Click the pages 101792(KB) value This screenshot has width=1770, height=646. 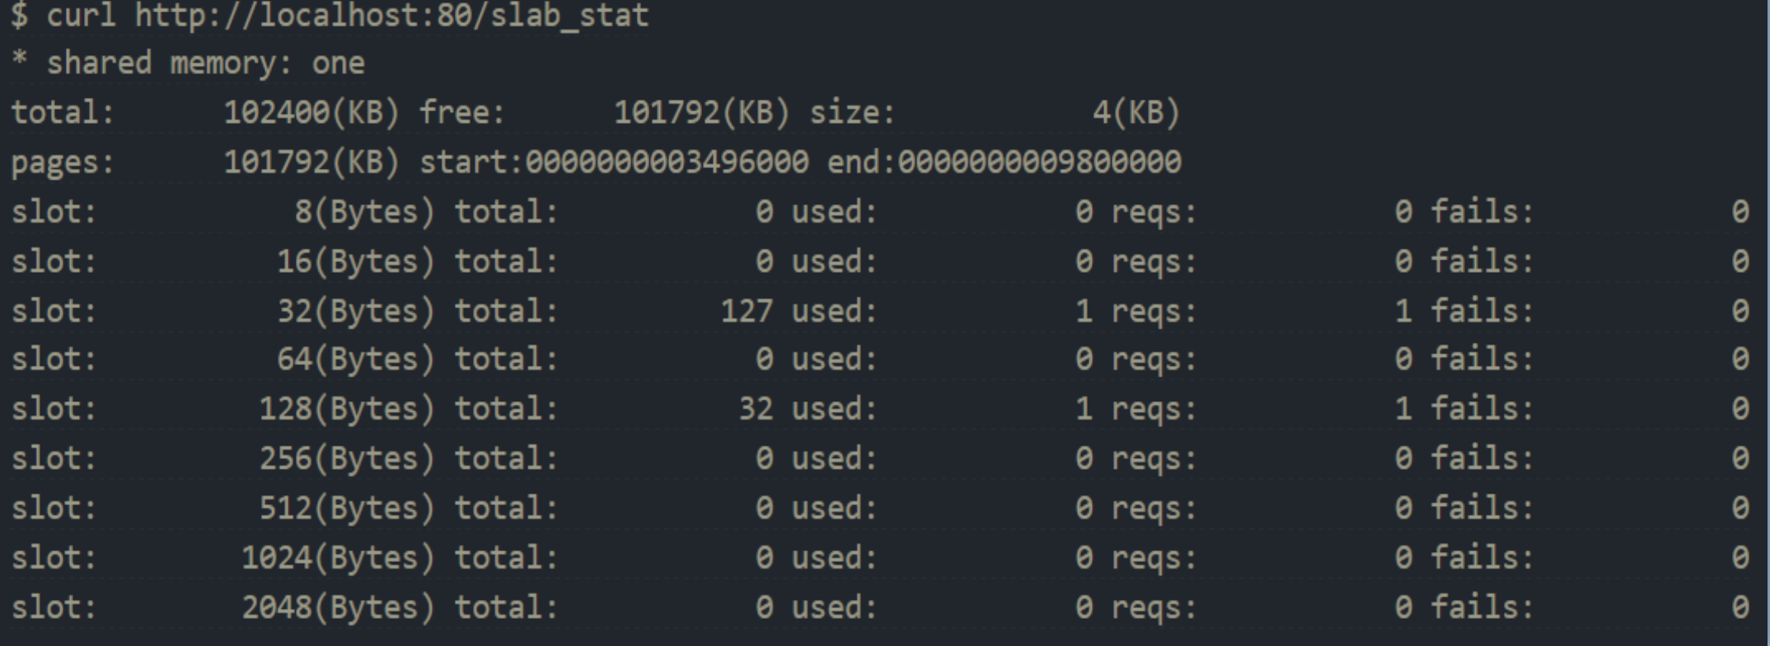click(311, 162)
